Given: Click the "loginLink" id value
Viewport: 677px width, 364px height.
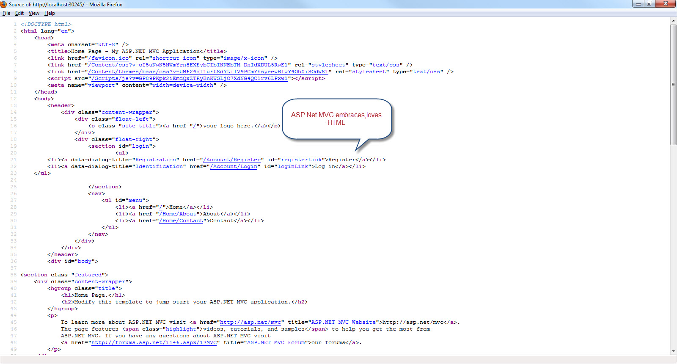Looking at the screenshot, I should point(293,166).
